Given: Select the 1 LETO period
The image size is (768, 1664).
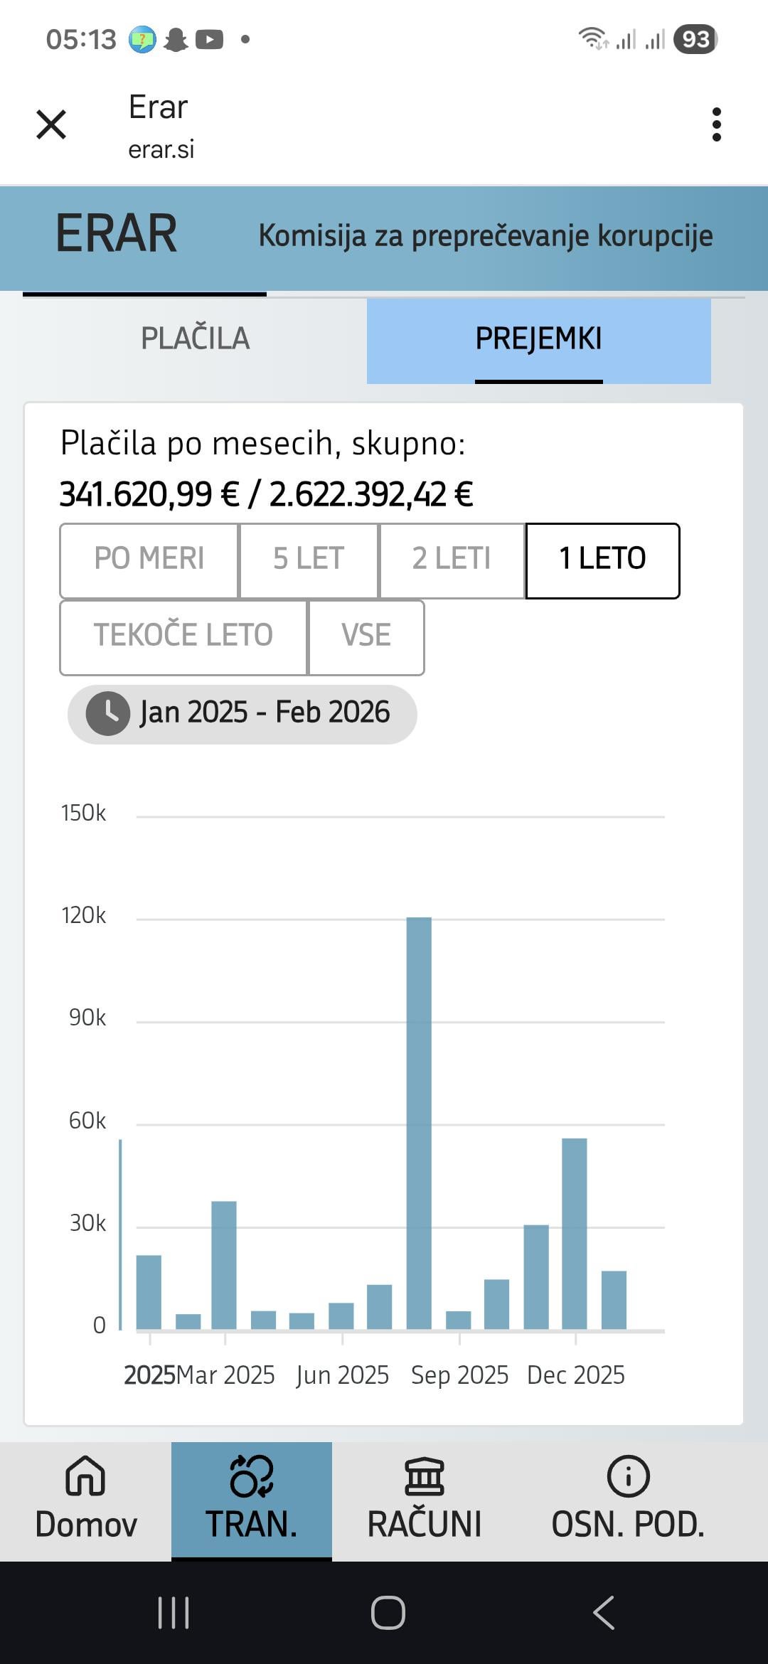Looking at the screenshot, I should click(x=602, y=560).
